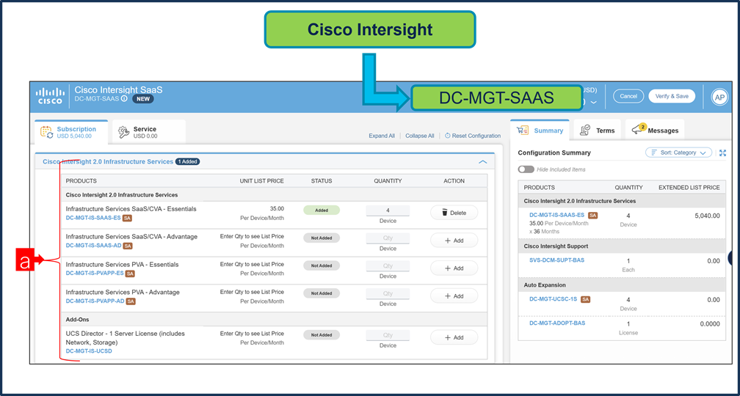The width and height of the screenshot is (740, 396).
Task: Click the Cisco logo
Action: pos(51,95)
